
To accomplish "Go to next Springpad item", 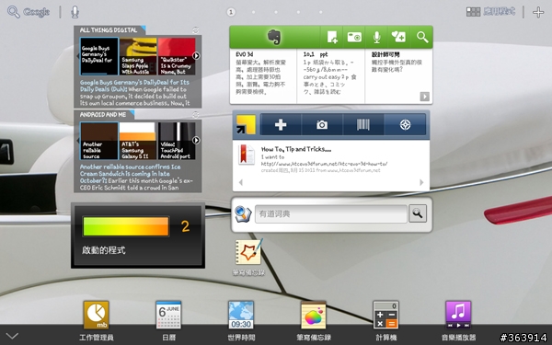I will [x=421, y=182].
